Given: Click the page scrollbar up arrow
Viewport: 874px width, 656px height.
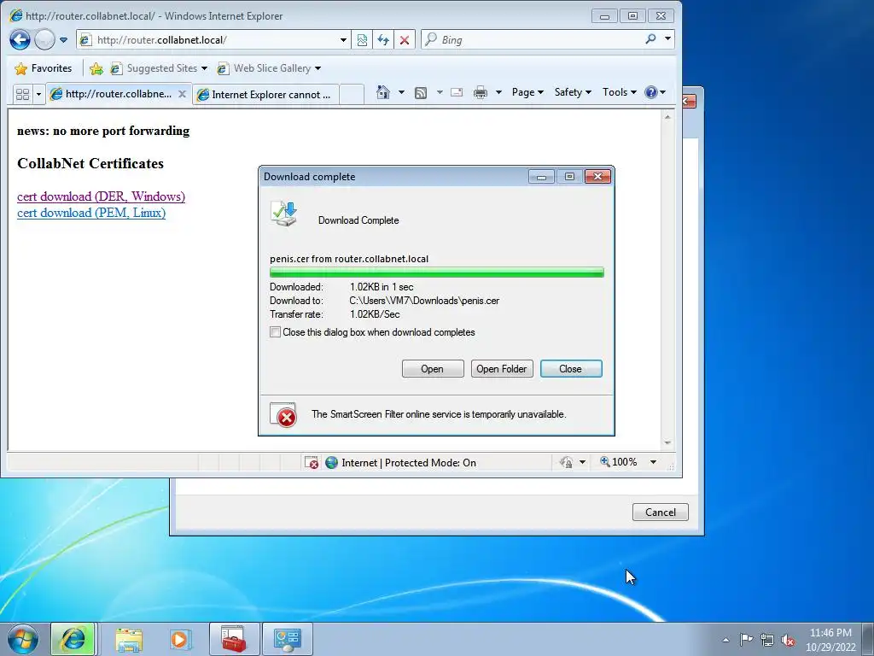Looking at the screenshot, I should tap(667, 116).
